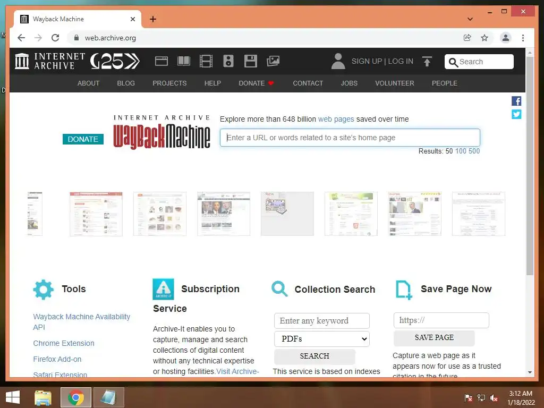Viewport: 544px width, 408px height.
Task: Click the 25th anniversary logo
Action: coord(115,62)
